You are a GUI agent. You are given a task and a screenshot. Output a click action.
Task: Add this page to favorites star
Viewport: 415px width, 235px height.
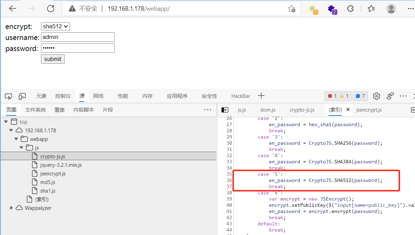tap(292, 9)
